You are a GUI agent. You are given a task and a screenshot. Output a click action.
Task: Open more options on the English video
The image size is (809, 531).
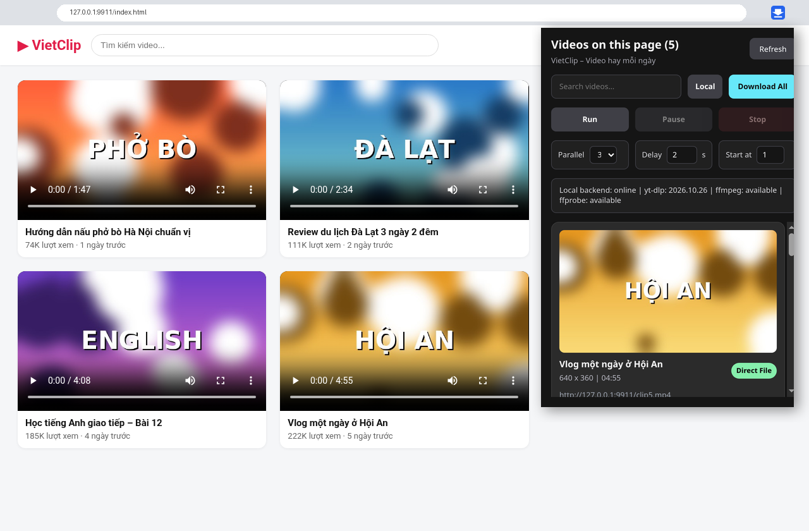click(x=251, y=381)
